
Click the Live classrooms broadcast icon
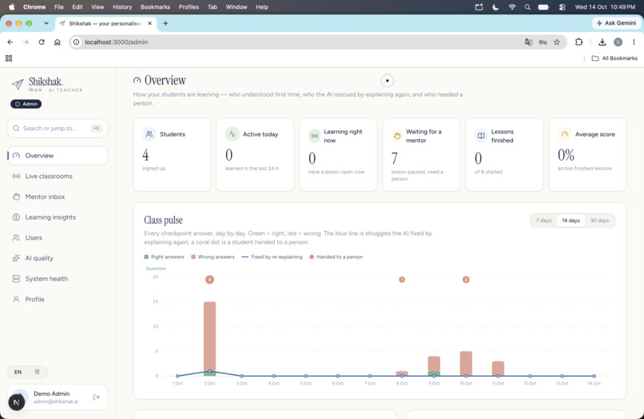(16, 176)
